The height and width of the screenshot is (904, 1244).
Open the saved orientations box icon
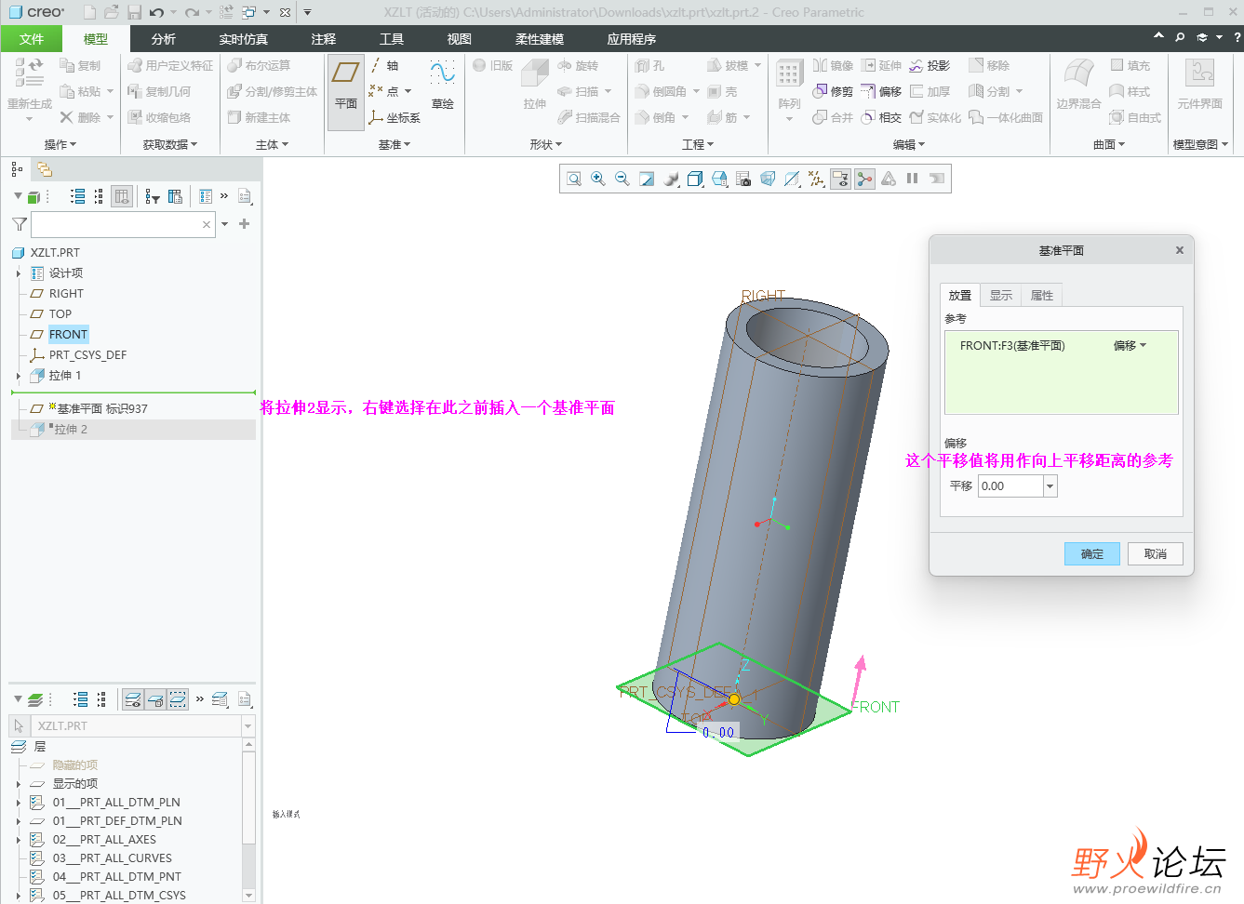click(x=719, y=179)
